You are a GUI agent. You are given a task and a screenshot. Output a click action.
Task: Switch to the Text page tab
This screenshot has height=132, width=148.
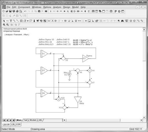(25, 120)
